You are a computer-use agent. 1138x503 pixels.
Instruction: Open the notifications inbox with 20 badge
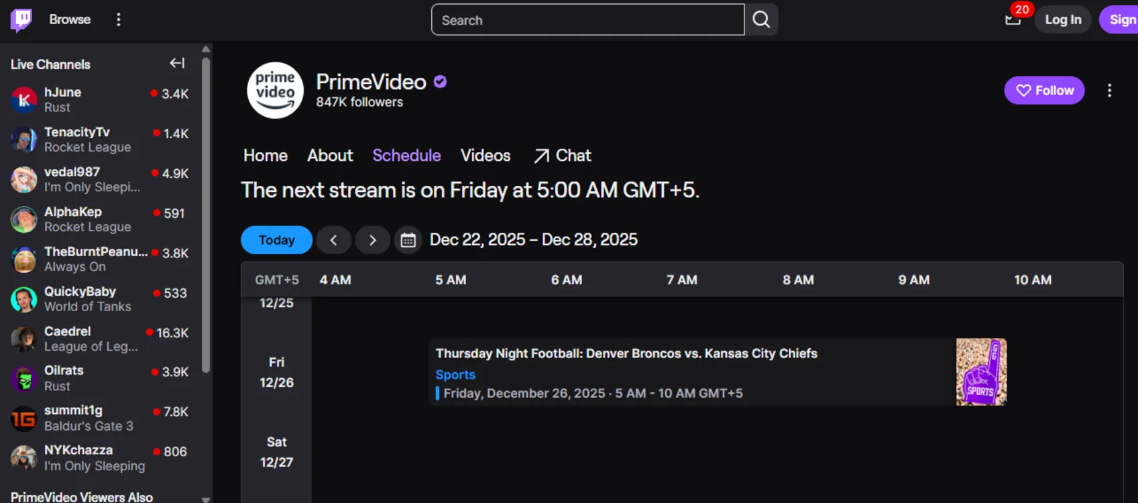(x=1013, y=19)
